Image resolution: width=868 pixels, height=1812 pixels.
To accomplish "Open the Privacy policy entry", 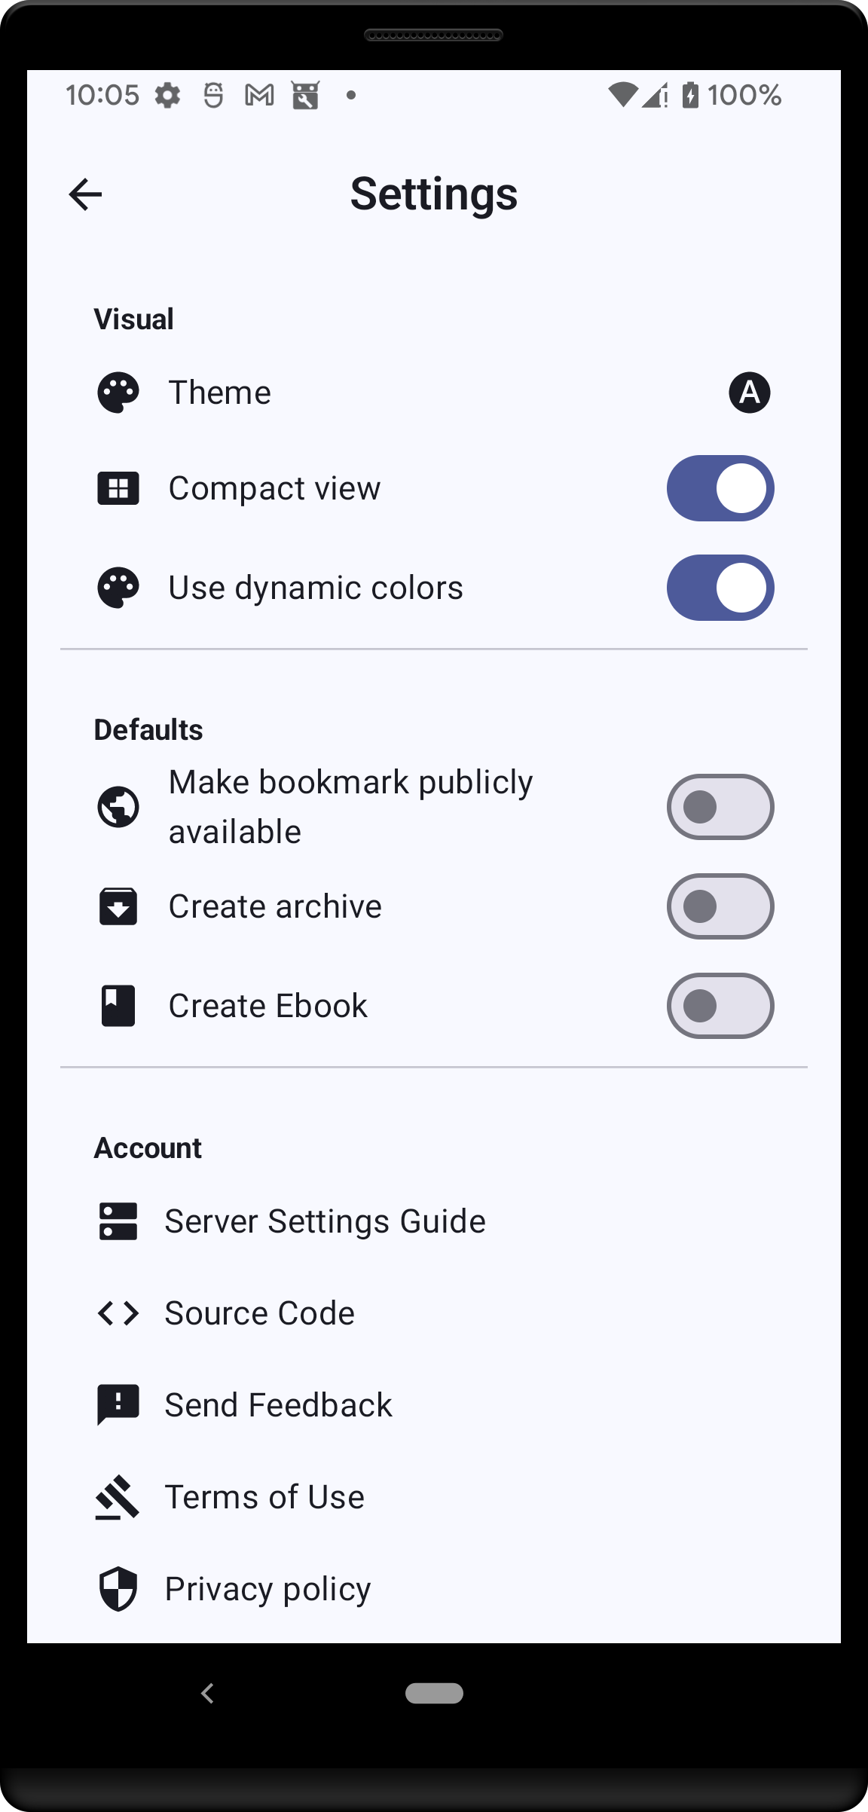I will point(267,1589).
